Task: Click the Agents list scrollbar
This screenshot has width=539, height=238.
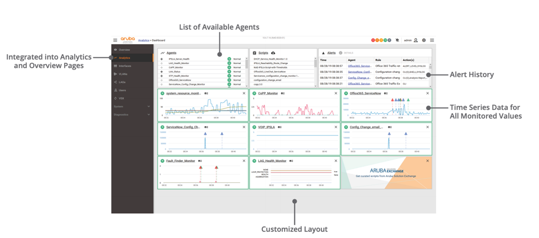Action: (x=247, y=65)
